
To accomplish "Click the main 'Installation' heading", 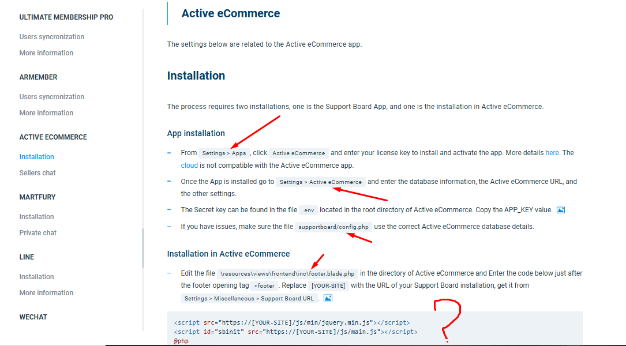I will pyautogui.click(x=196, y=76).
